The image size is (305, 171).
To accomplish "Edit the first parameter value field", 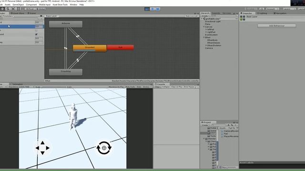I will [39, 22].
